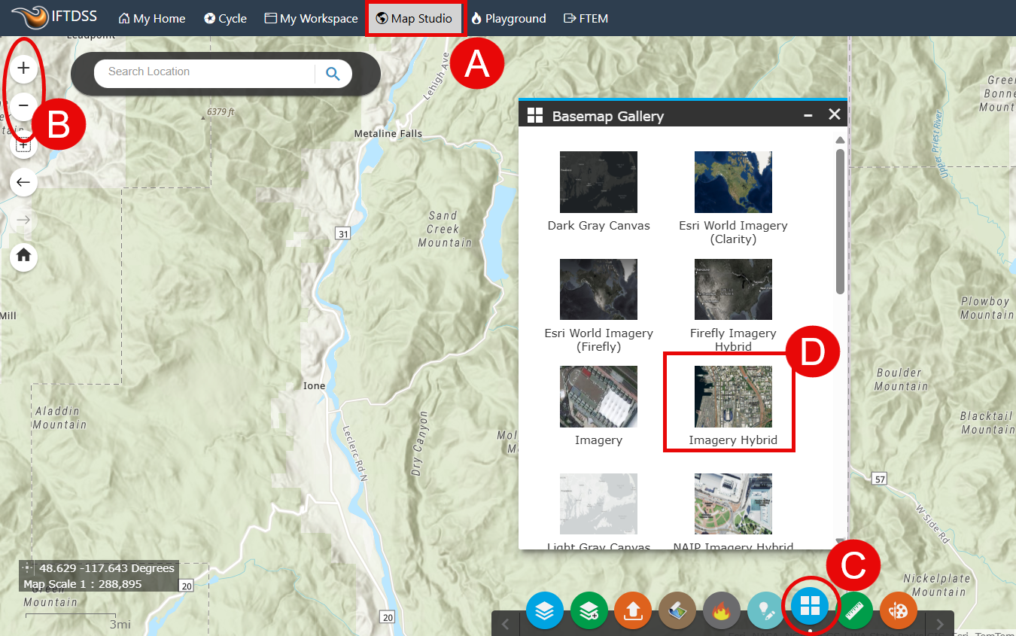
Task: Open the Basemap Gallery grid icon
Action: click(x=810, y=610)
